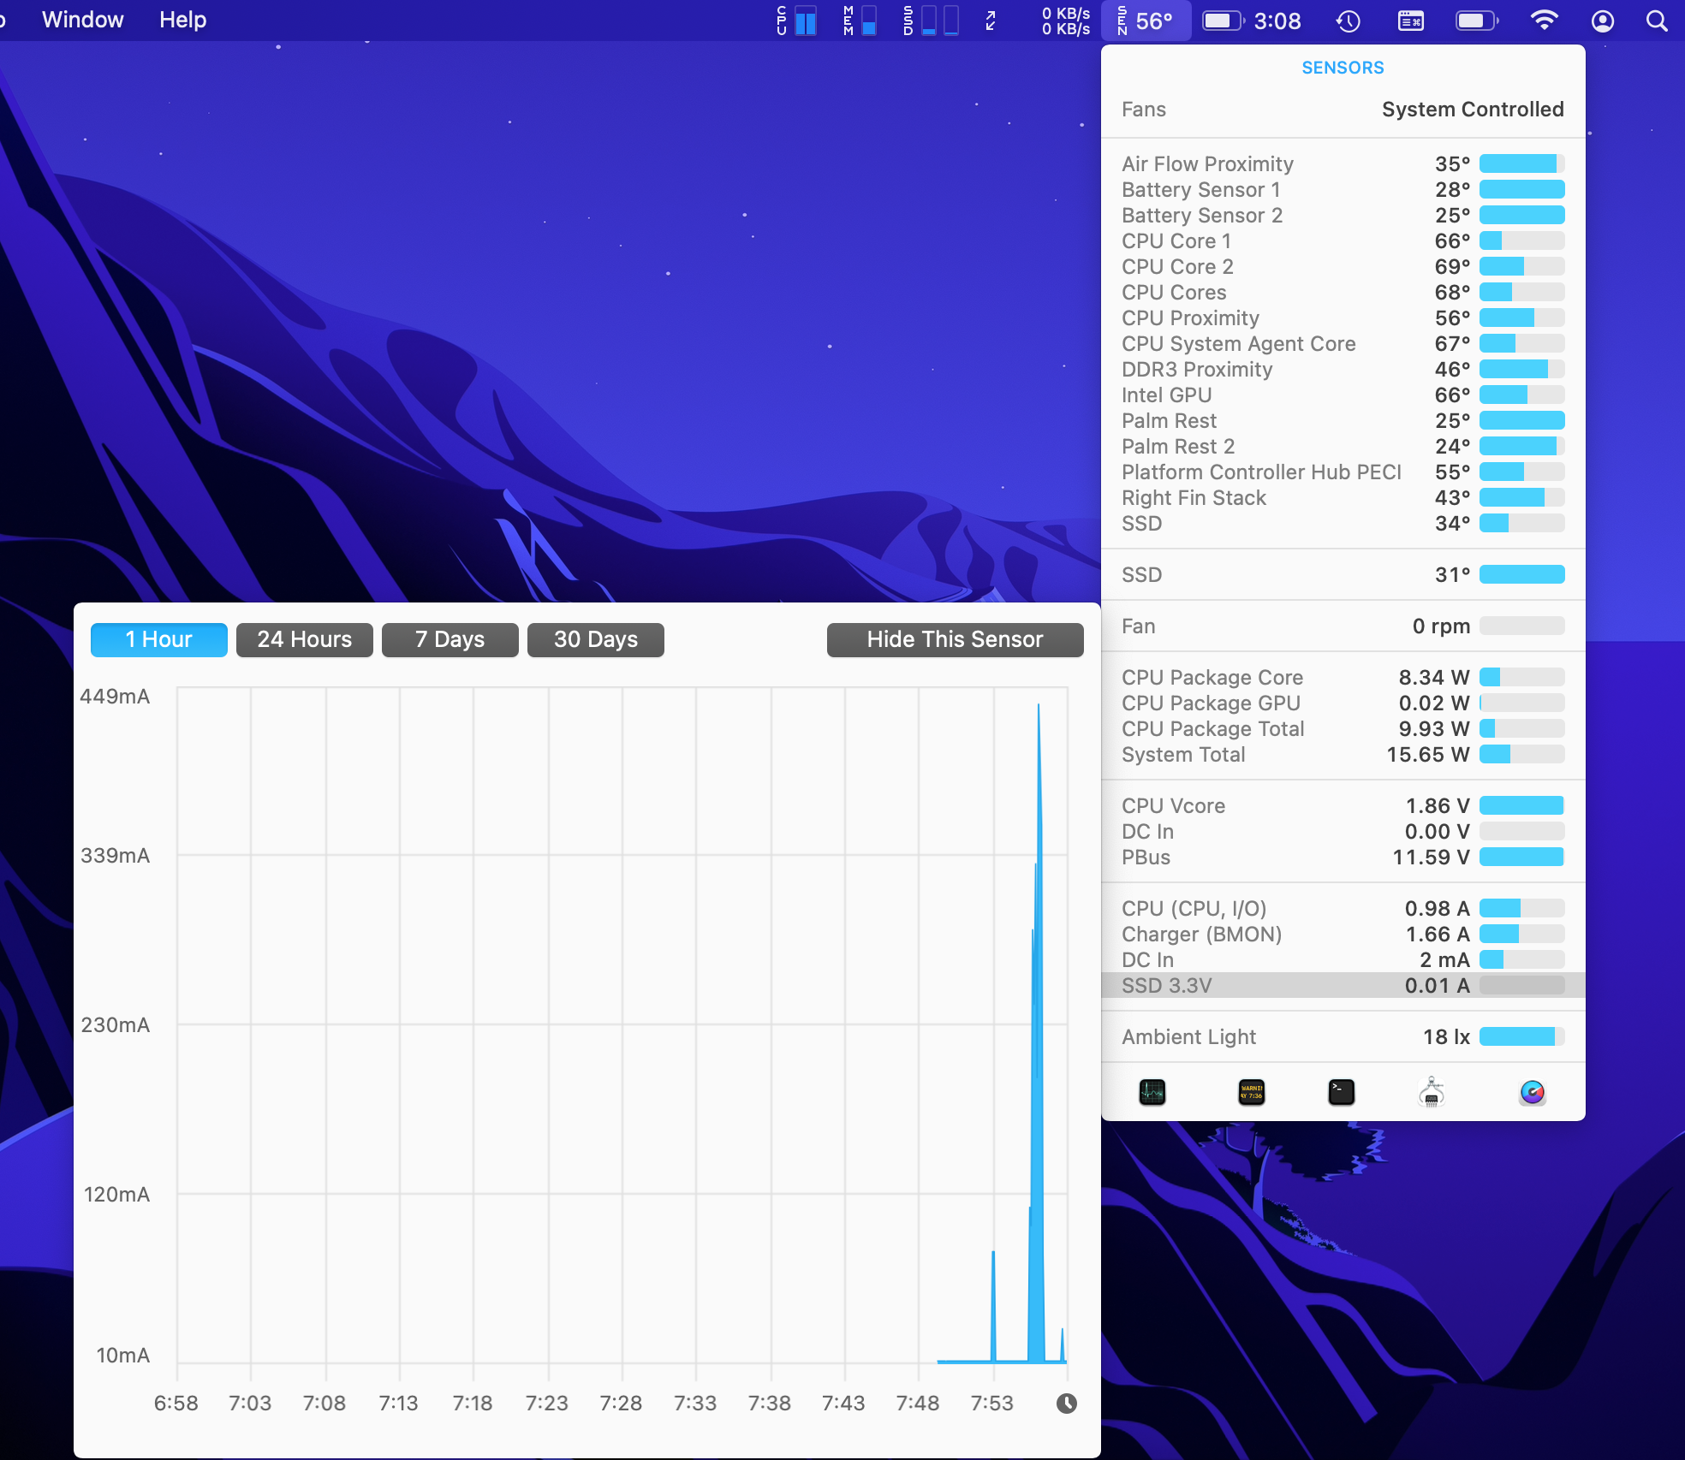Open the Help menu
Screen dimensions: 1685x1460
[x=182, y=20]
